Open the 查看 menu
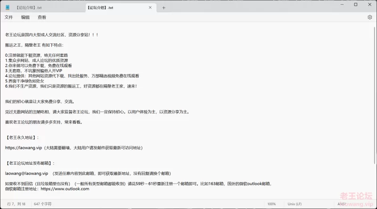Image resolution: width=377 pixels, height=209 pixels. tap(42, 17)
